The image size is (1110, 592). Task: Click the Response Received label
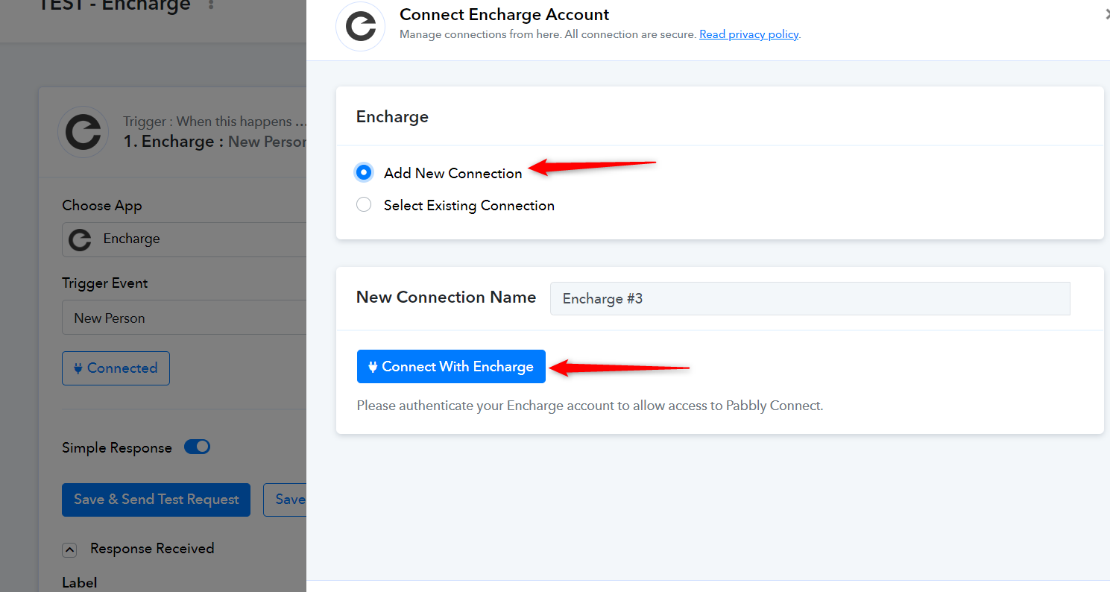[152, 549]
